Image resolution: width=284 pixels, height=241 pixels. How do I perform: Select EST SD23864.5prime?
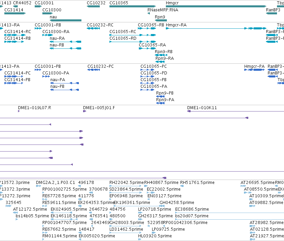126,189
